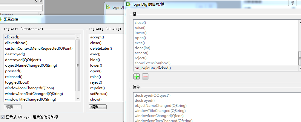Click the green plus add-slot icon
Image resolution: width=301 pixels, height=122 pixels.
click(x=136, y=77)
